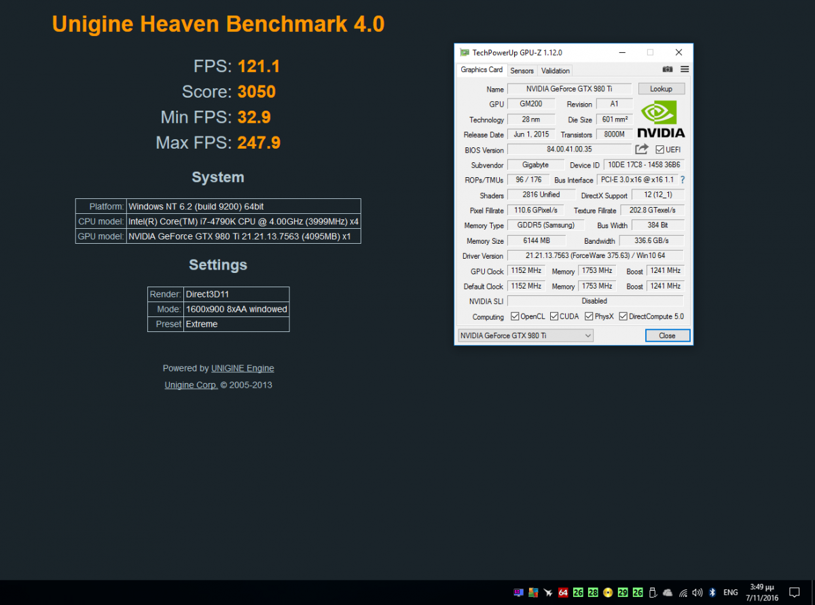The image size is (815, 605).
Task: Click the Platform Windows NT 6.2 cell
Action: tap(244, 206)
